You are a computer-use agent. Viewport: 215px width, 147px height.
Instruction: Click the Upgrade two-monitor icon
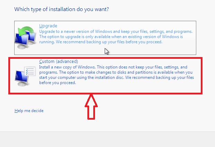click(26, 38)
